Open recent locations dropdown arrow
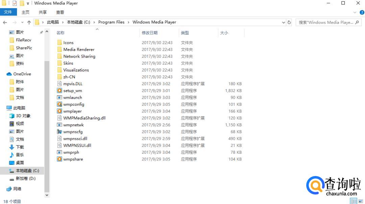The width and height of the screenshot is (365, 204). [x=22, y=23]
